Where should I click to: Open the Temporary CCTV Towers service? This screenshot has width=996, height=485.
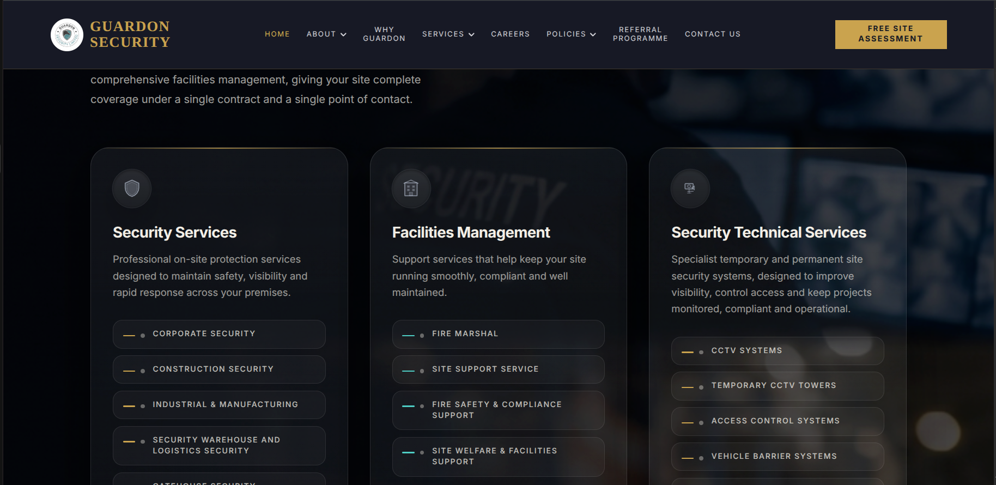pos(778,386)
